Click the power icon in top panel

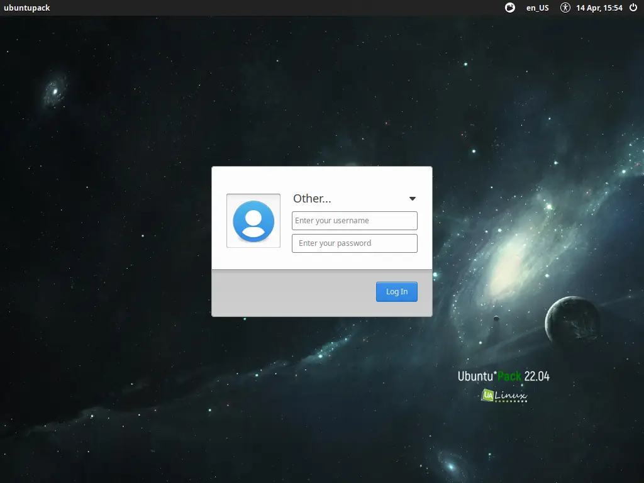pyautogui.click(x=633, y=8)
